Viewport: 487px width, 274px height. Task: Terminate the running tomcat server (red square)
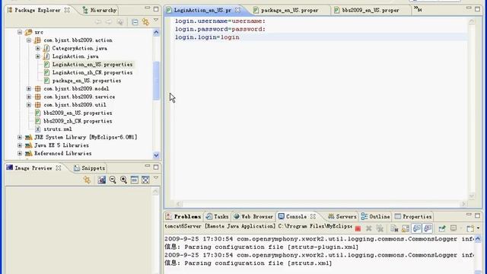358,228
